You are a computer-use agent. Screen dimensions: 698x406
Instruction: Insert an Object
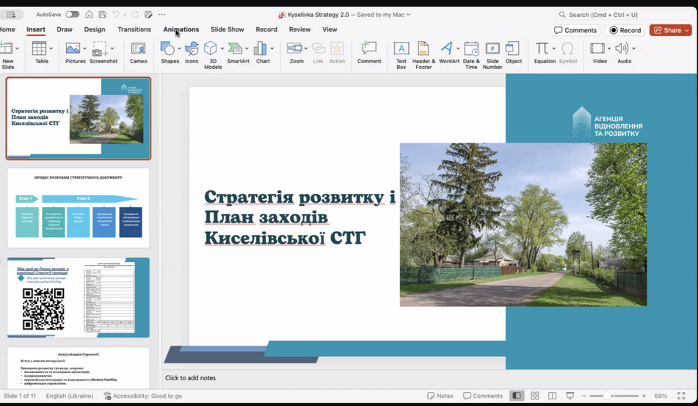tap(513, 53)
